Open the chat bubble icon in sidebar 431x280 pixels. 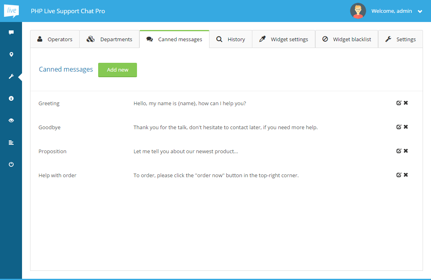(11, 33)
